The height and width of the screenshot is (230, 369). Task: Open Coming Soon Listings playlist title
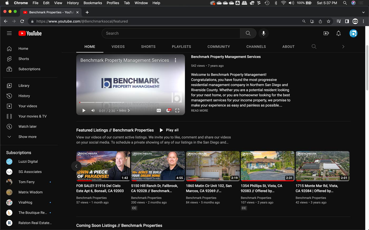(119, 226)
